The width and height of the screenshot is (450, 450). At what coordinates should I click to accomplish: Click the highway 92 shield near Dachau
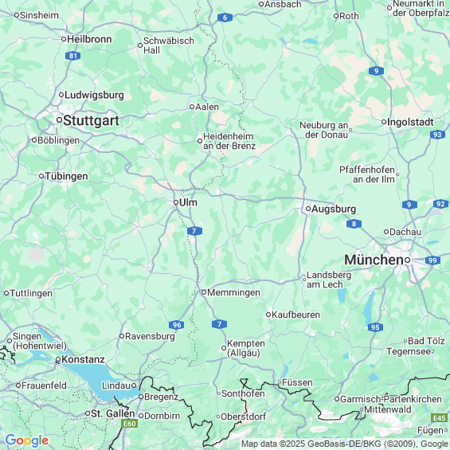[x=440, y=204]
